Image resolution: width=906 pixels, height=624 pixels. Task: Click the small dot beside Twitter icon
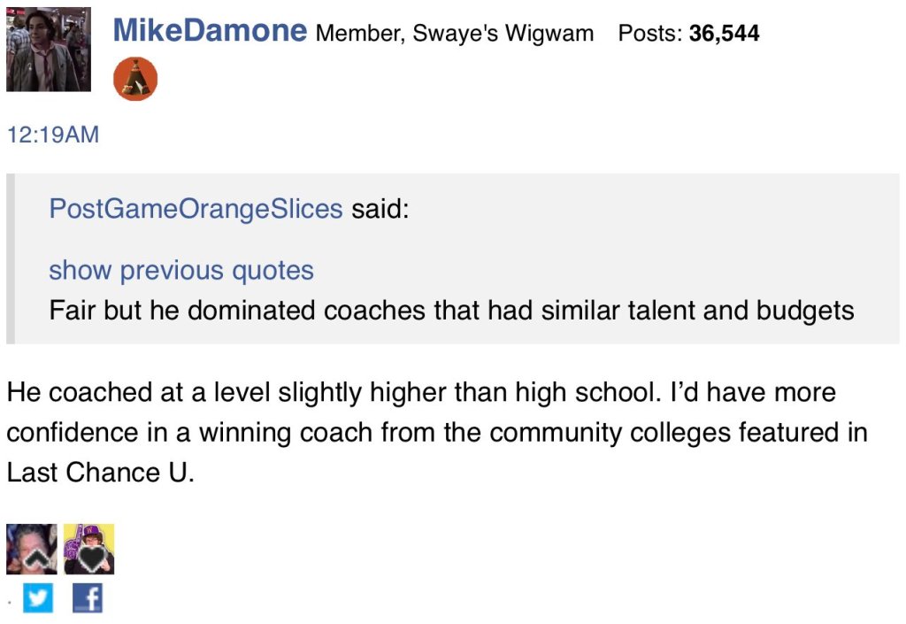10,603
